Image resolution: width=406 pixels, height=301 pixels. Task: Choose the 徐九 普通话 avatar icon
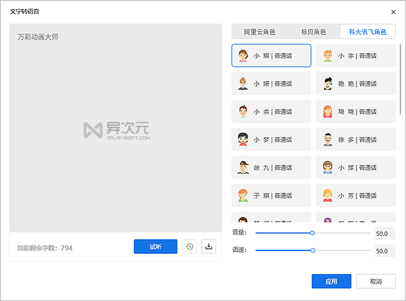(243, 167)
